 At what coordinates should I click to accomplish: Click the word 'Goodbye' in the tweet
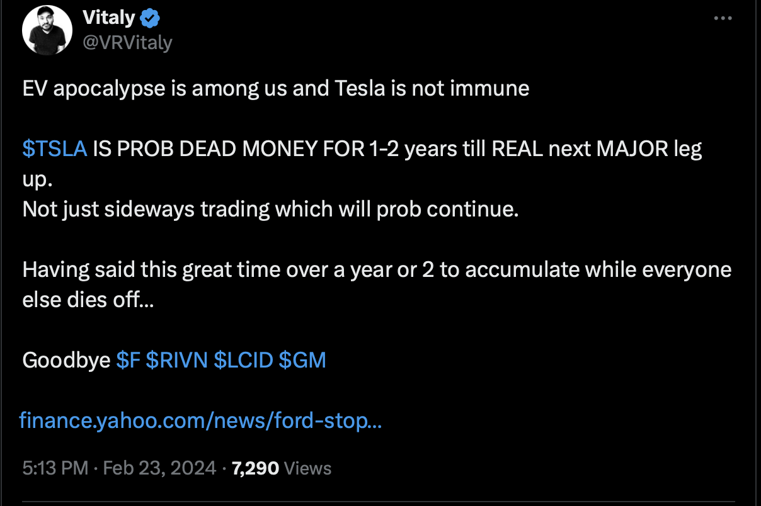pos(67,361)
